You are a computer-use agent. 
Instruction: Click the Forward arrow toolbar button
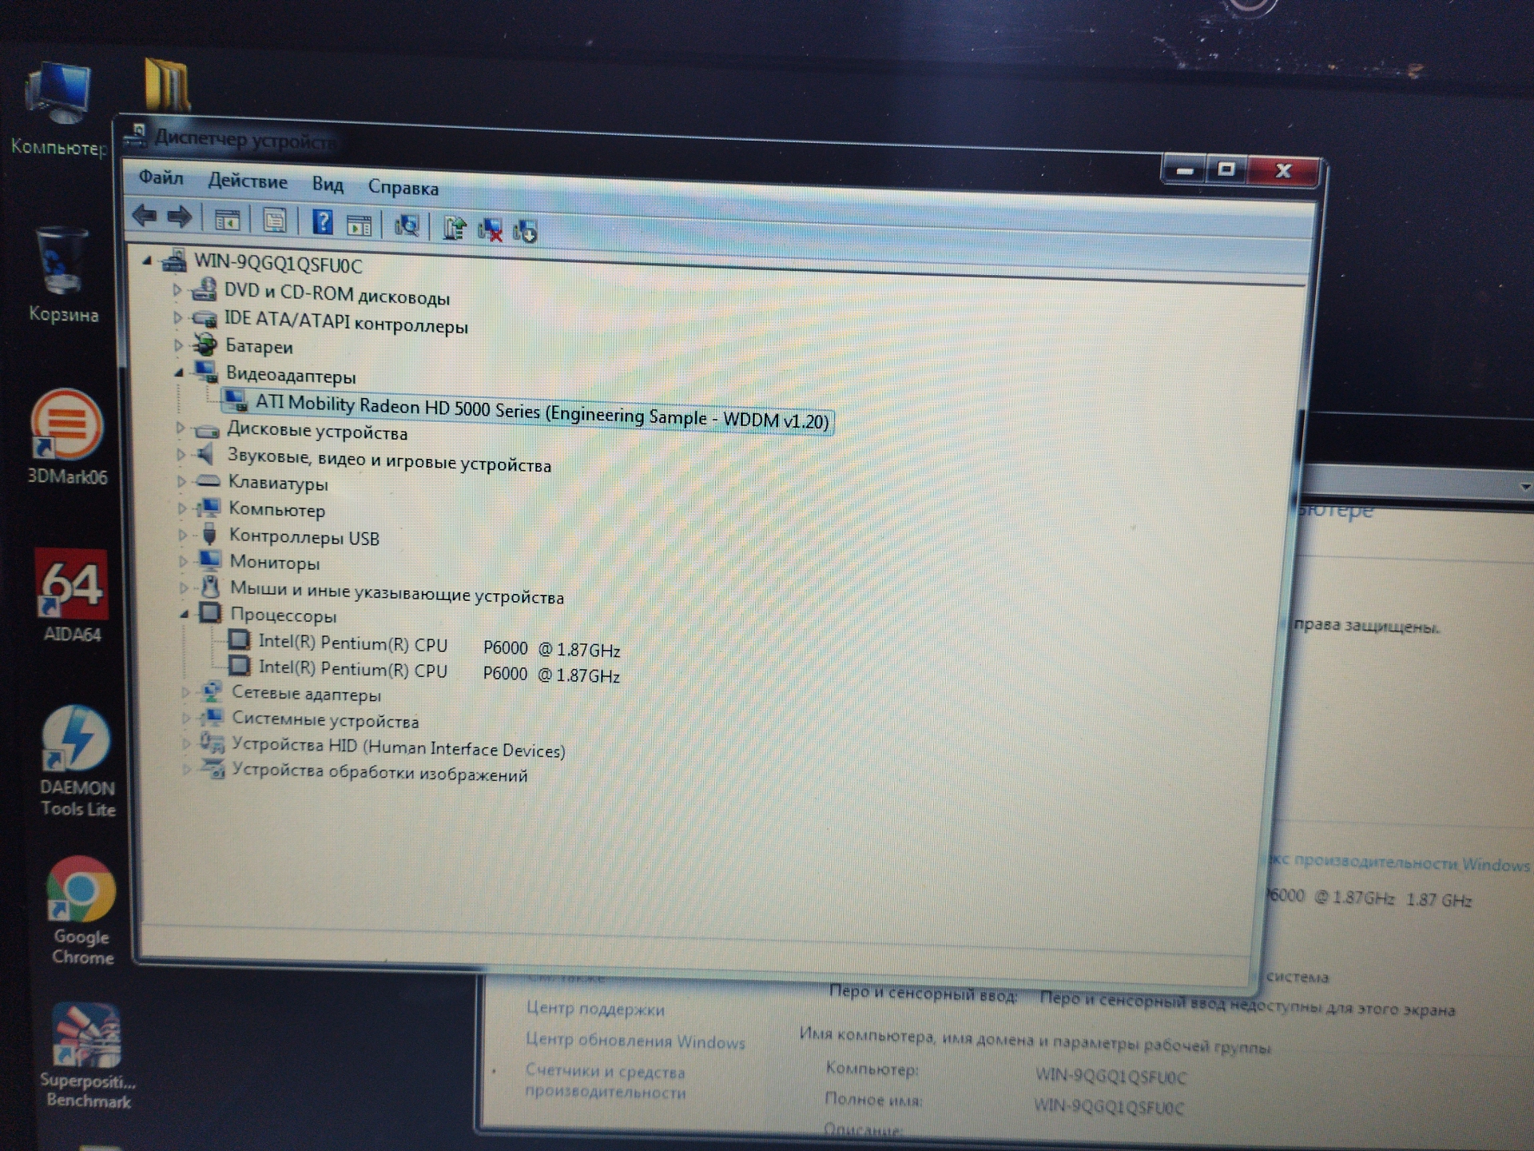pos(180,217)
